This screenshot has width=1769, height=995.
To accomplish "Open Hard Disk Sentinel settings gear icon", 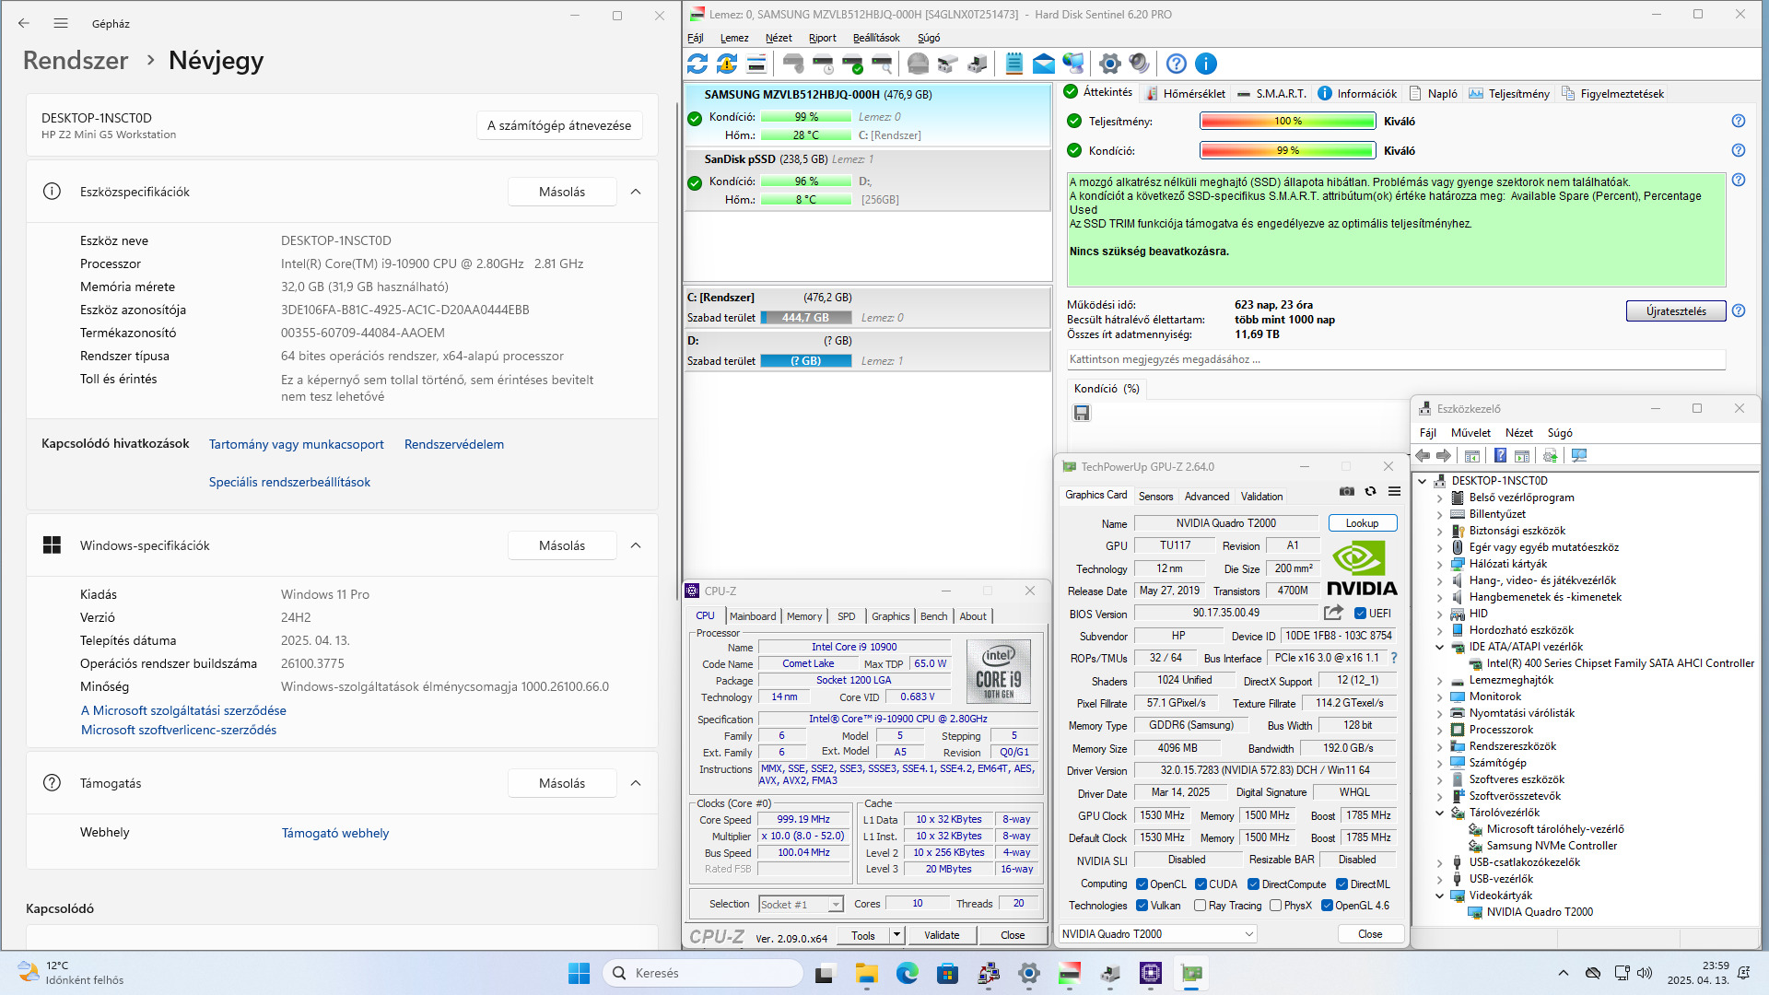I will (x=1109, y=64).
